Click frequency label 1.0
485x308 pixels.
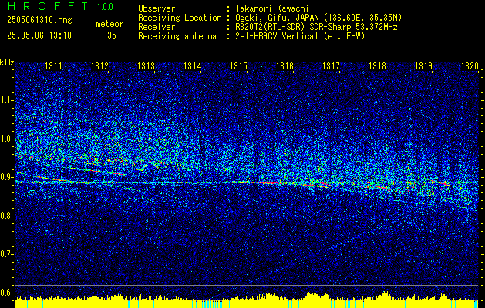coord(6,139)
